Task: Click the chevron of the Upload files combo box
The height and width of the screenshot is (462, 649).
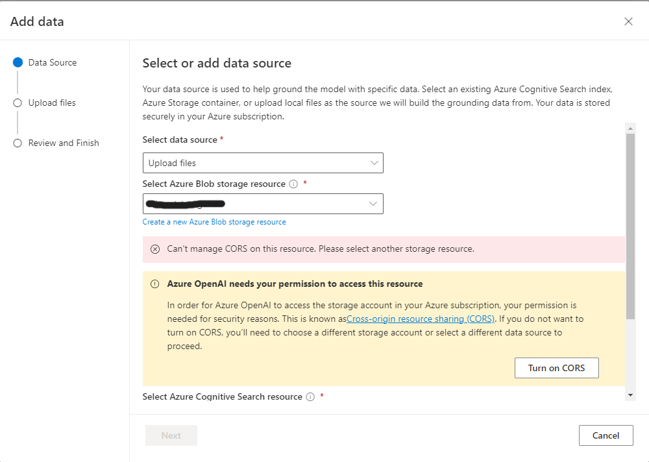Action: point(374,163)
